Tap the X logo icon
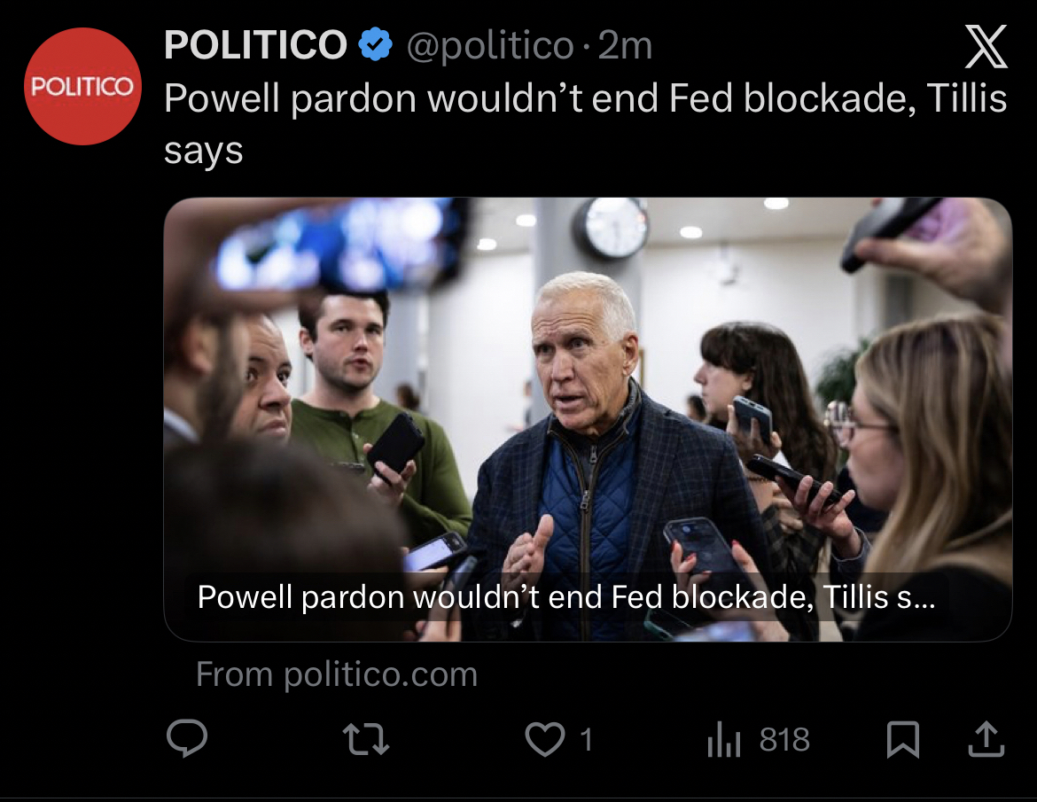Image resolution: width=1037 pixels, height=802 pixels. (986, 47)
